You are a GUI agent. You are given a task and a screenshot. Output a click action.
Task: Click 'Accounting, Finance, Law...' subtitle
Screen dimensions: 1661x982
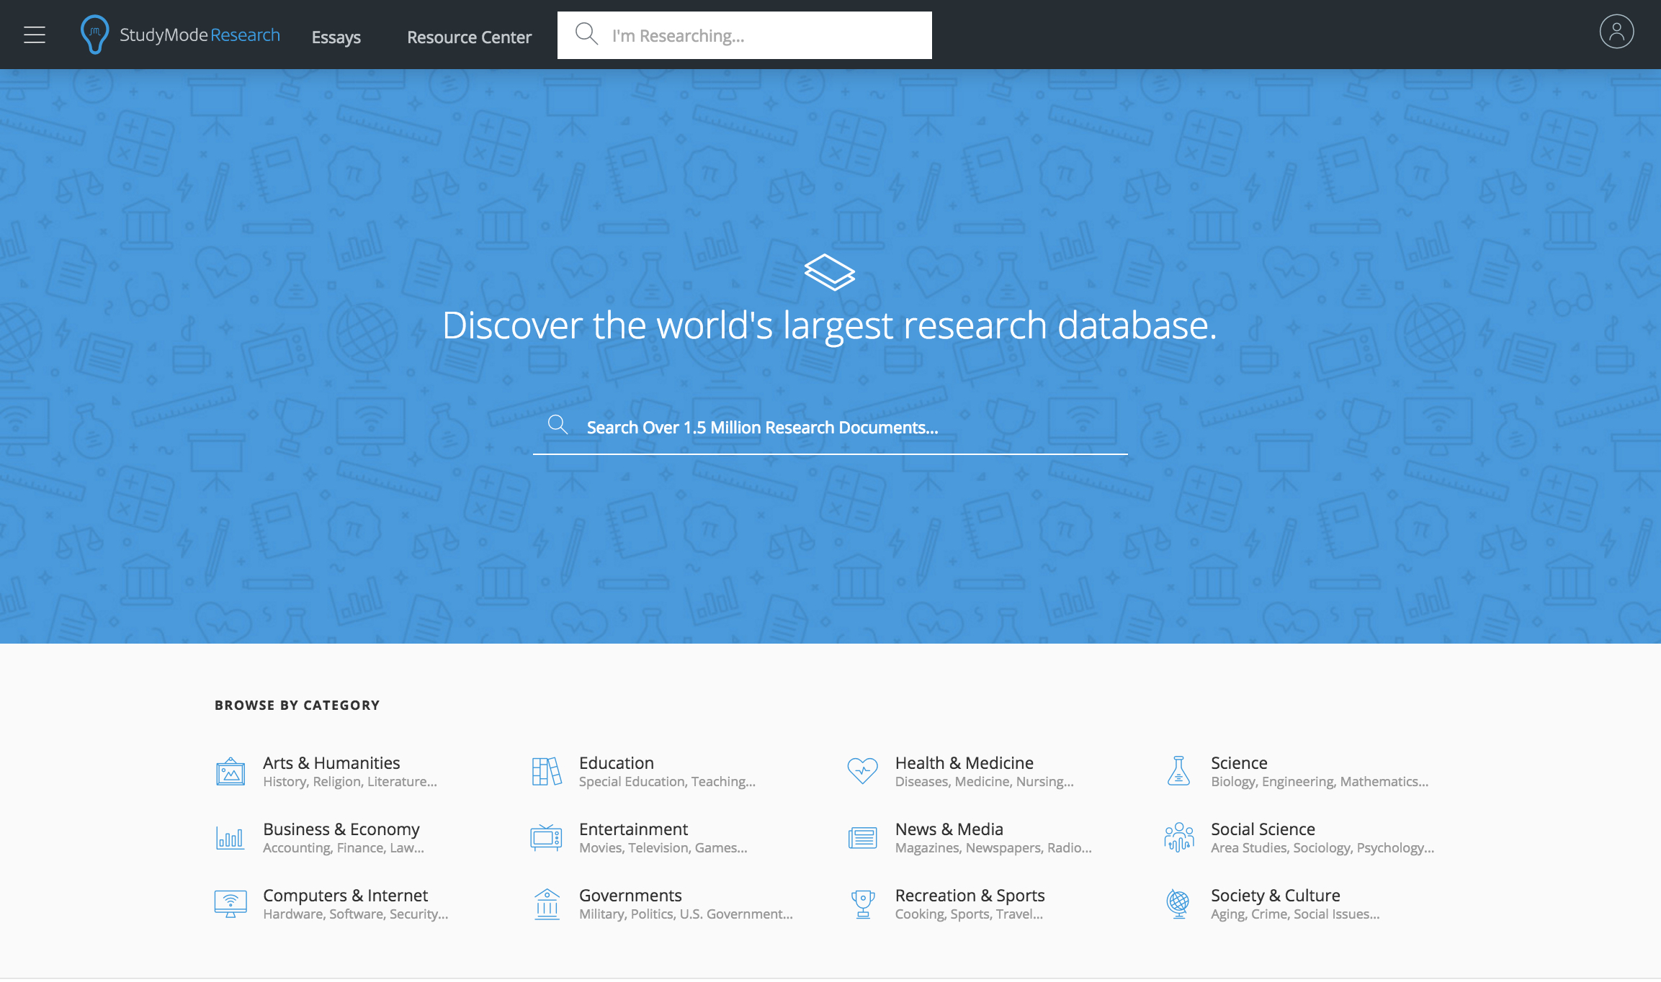(x=344, y=848)
